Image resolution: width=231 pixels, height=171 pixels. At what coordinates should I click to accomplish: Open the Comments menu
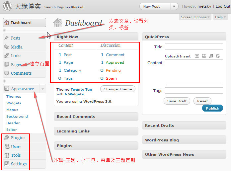click(x=24, y=73)
